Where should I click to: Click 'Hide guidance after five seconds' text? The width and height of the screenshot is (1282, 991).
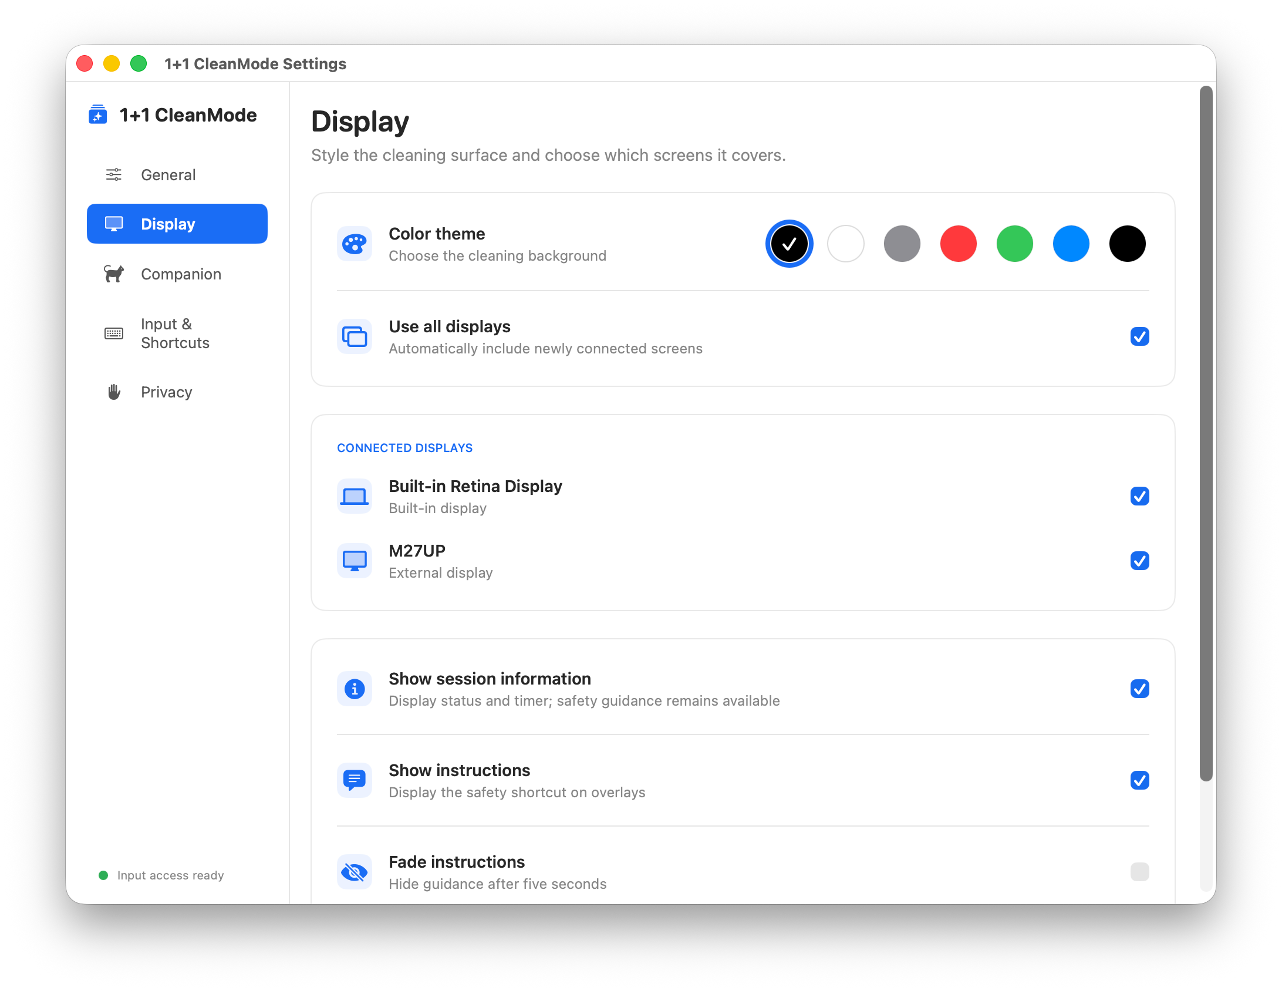498,884
